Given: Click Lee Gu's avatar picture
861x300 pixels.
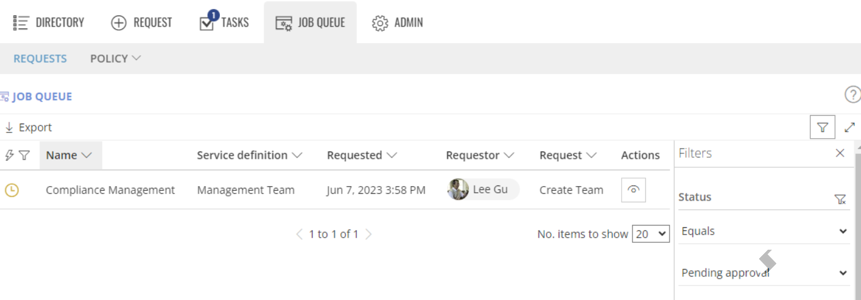Looking at the screenshot, I should [458, 190].
